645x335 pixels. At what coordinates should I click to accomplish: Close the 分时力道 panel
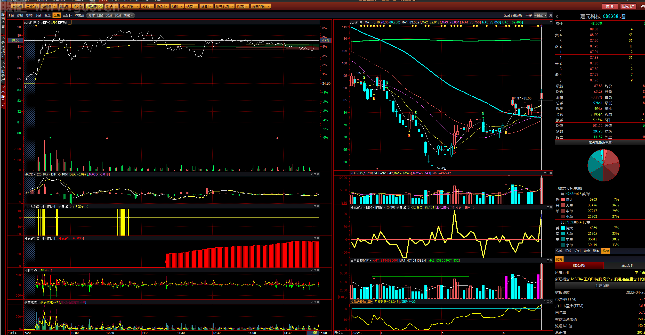(x=318, y=270)
